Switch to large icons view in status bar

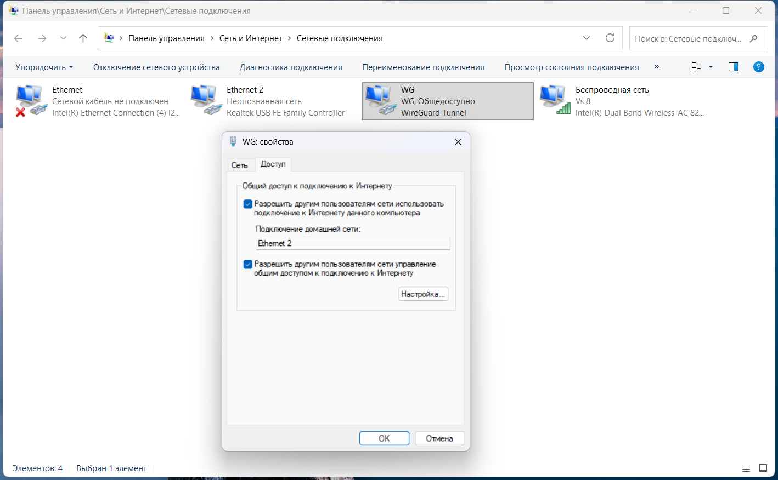click(763, 468)
